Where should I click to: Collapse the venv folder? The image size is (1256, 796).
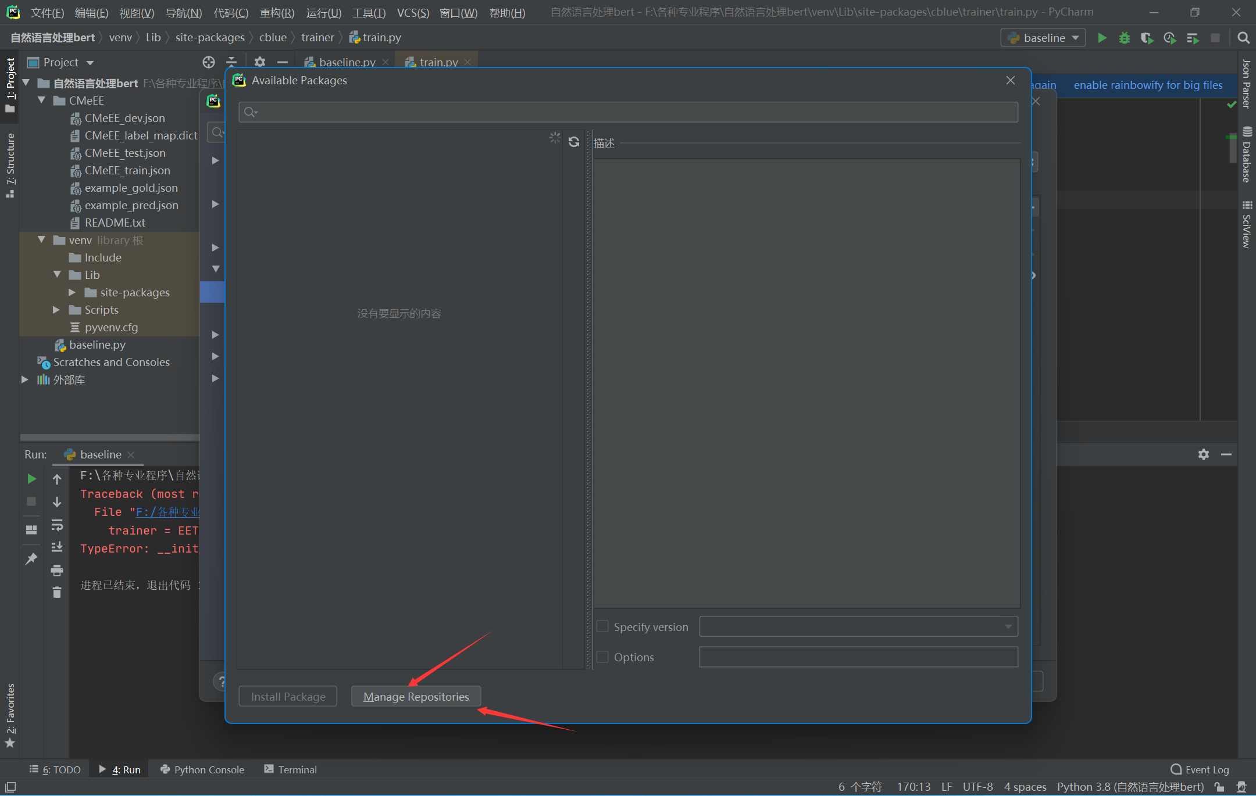click(41, 240)
